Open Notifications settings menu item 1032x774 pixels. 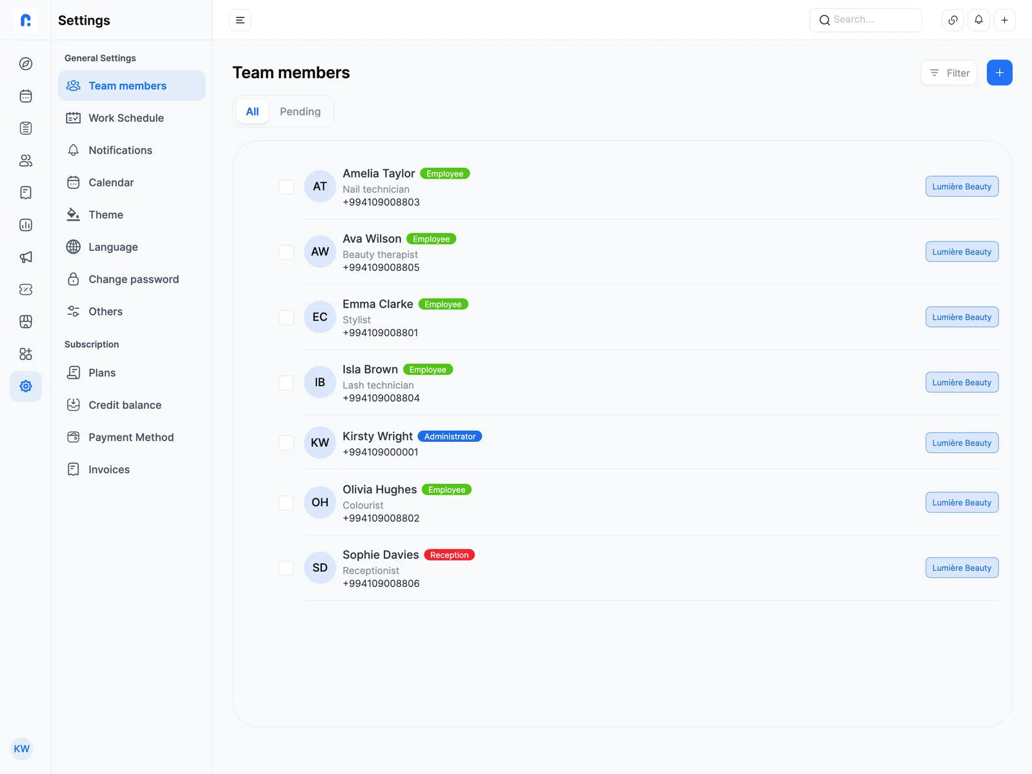132,150
